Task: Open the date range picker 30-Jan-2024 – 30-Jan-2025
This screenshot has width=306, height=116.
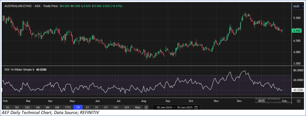Action: tap(176, 107)
